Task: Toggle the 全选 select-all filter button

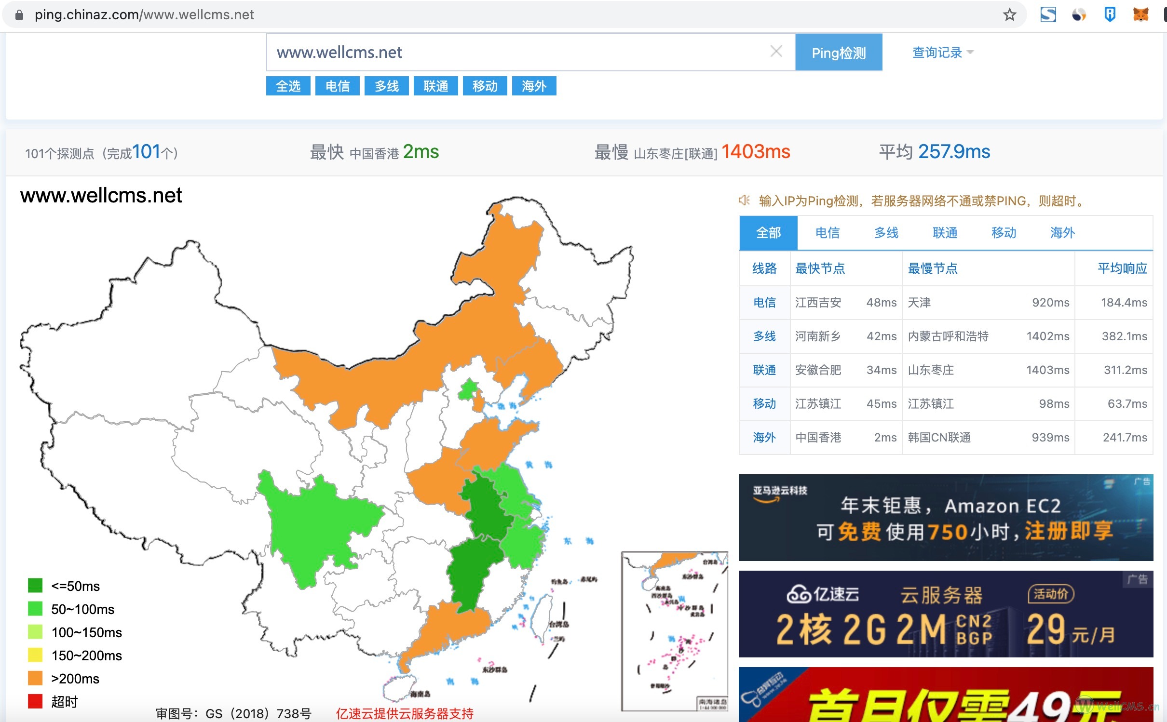Action: click(x=288, y=86)
